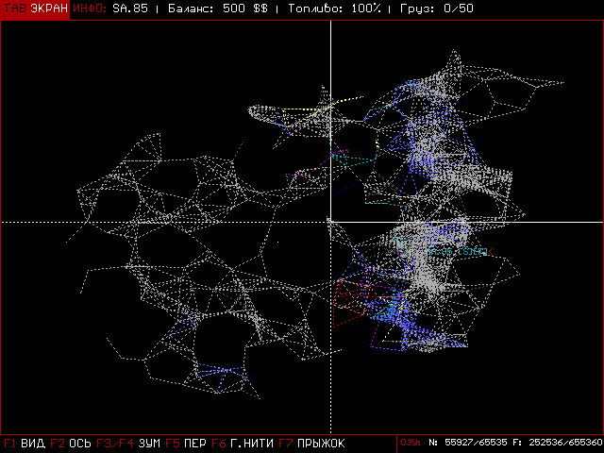Select the ИНФО: SA.85 info field
This screenshot has height=453, width=604.
(110, 8)
